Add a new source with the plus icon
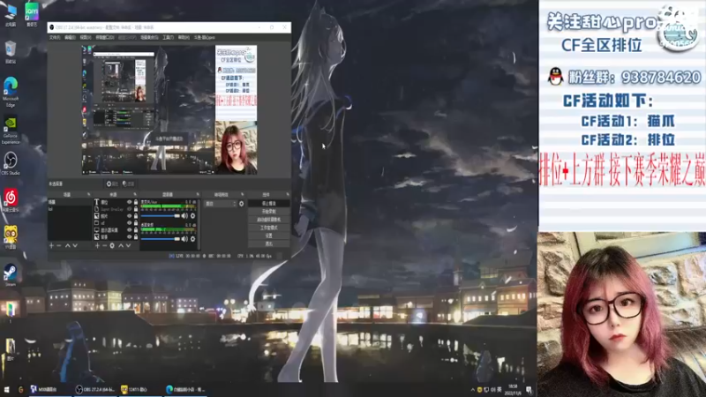Viewport: 706px width, 397px height. point(97,246)
